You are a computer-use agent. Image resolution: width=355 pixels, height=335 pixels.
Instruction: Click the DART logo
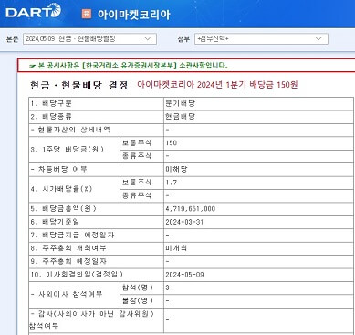[33, 11]
